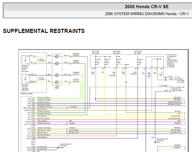192x152 pixels.
Task: Click the LT BLU 7 DLC pin label
Action: [172, 77]
